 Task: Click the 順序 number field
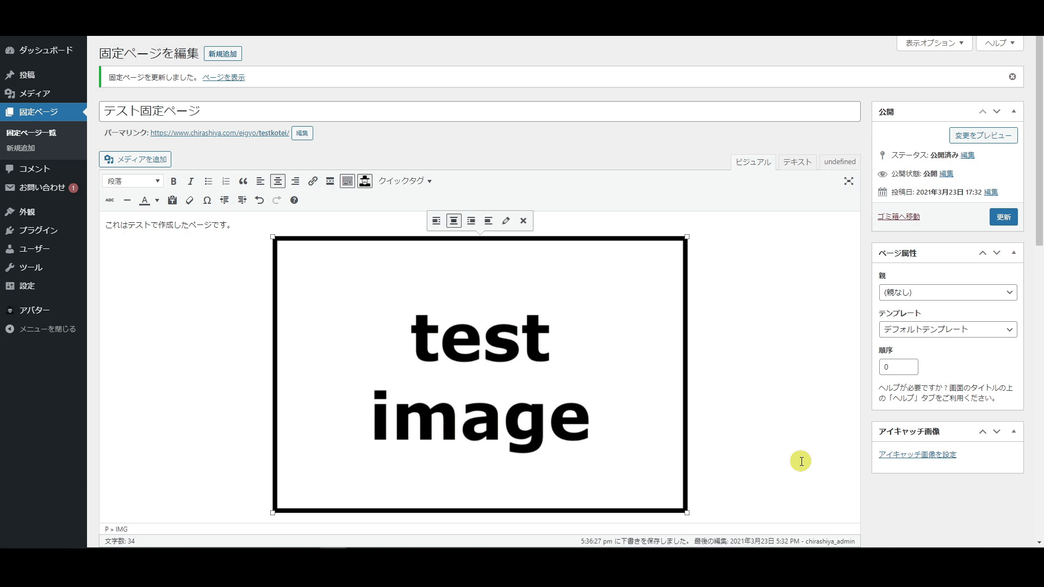898,367
